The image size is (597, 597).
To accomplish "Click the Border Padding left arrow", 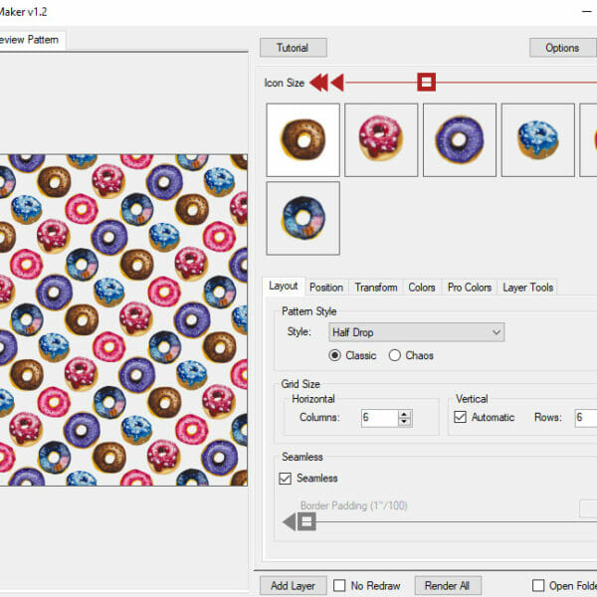I will [x=290, y=522].
